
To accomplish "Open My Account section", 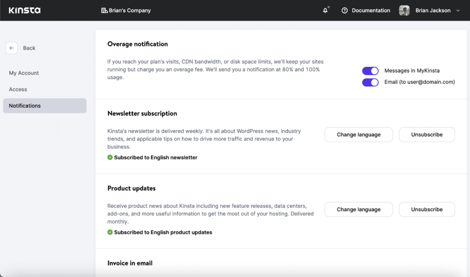I will [x=24, y=73].
